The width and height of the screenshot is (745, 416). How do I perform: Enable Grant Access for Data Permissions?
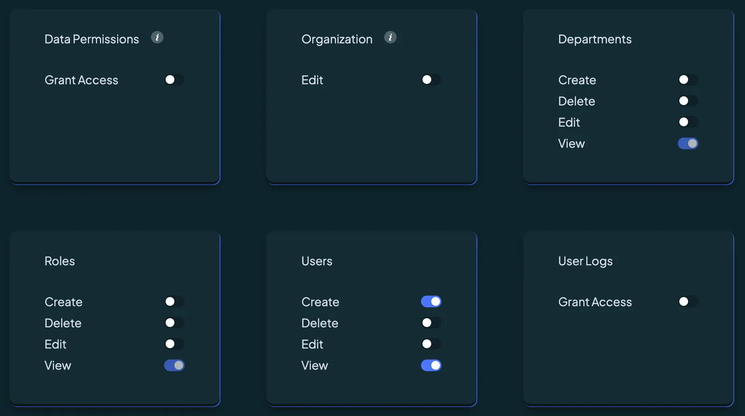click(x=174, y=80)
